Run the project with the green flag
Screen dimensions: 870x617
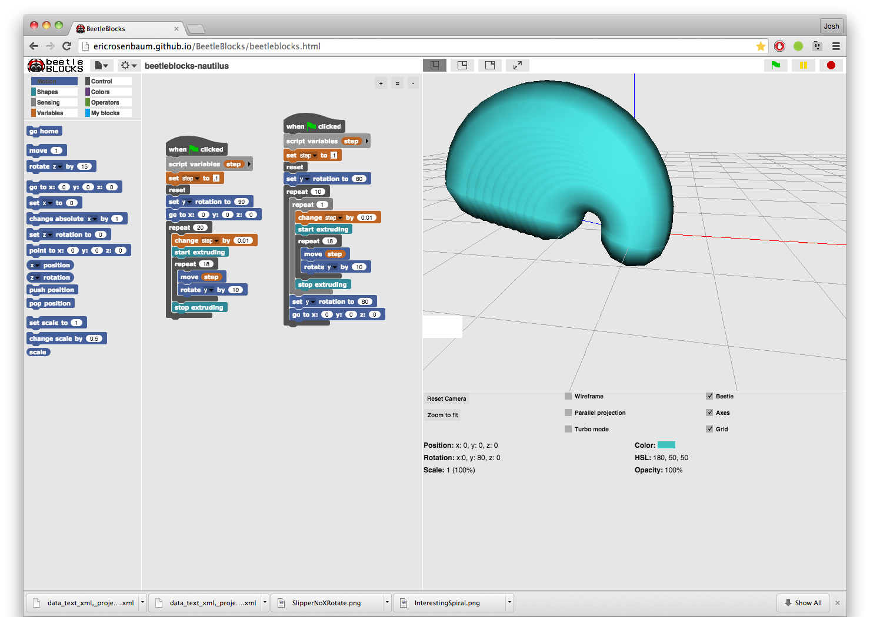click(x=775, y=65)
